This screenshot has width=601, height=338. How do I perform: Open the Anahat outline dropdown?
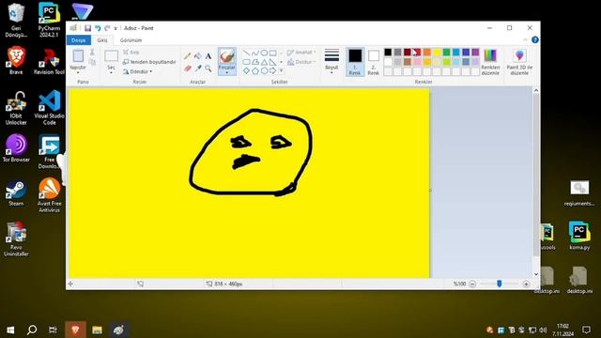coord(301,53)
